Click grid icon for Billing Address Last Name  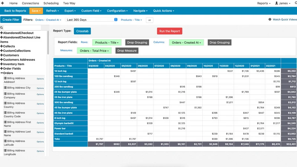pos(5,132)
